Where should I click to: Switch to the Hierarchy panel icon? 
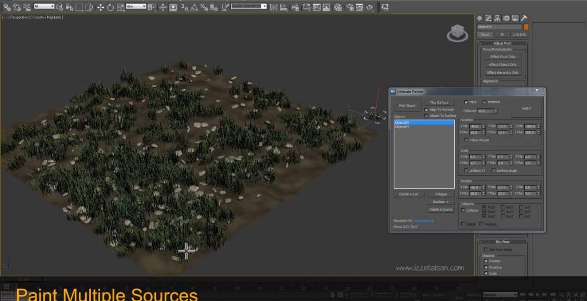point(497,18)
